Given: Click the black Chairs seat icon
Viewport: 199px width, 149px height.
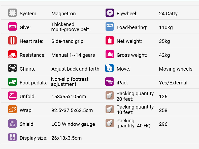Looking at the screenshot, I should (x=12, y=68).
